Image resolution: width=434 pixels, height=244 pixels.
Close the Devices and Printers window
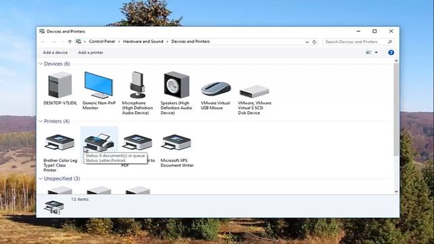pos(391,31)
